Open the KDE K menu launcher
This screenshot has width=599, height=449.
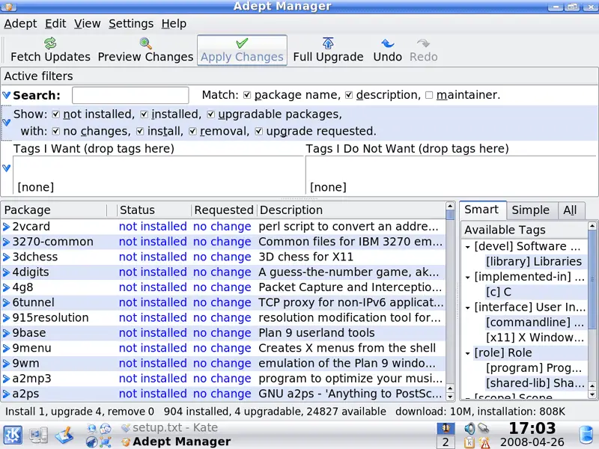click(13, 434)
